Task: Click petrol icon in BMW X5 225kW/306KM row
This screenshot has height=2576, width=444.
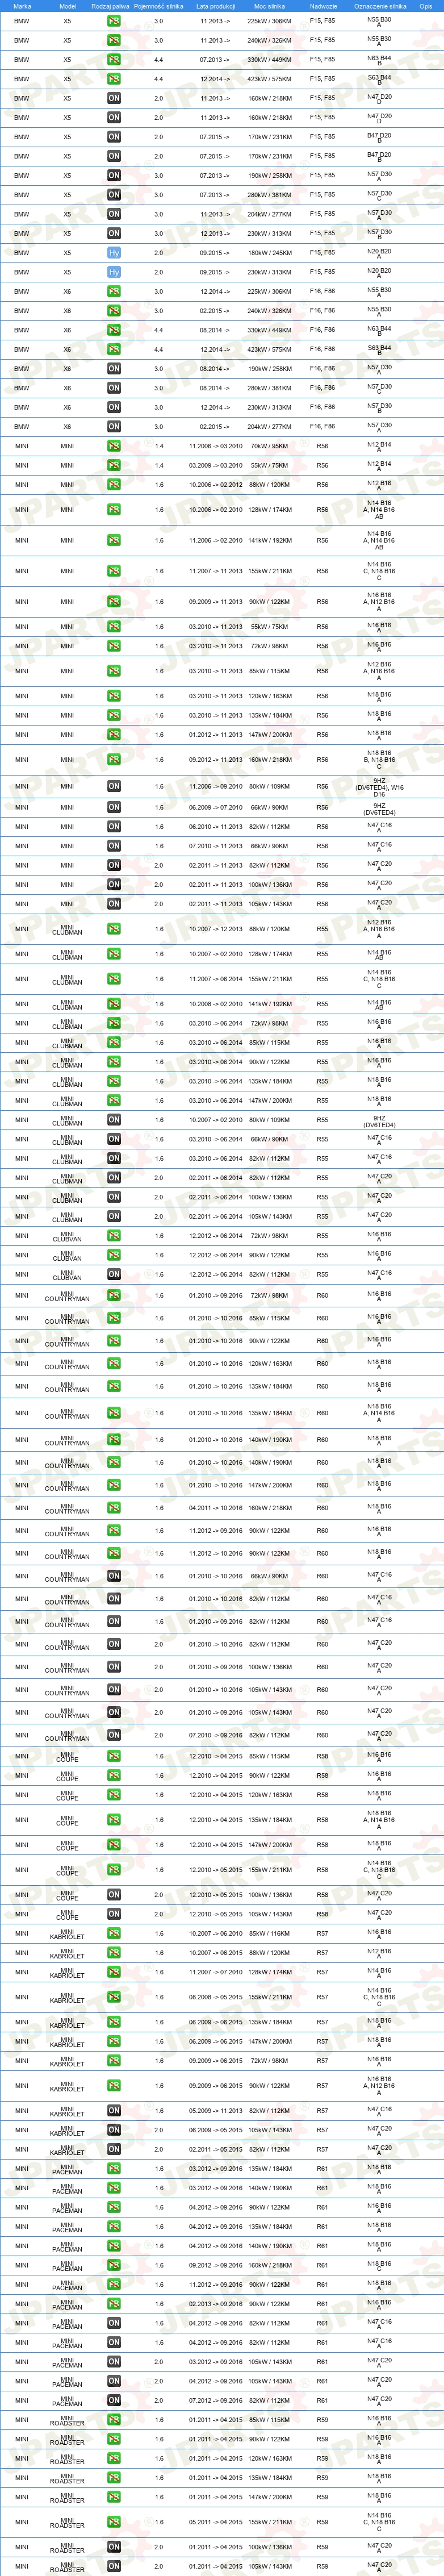Action: pyautogui.click(x=114, y=21)
